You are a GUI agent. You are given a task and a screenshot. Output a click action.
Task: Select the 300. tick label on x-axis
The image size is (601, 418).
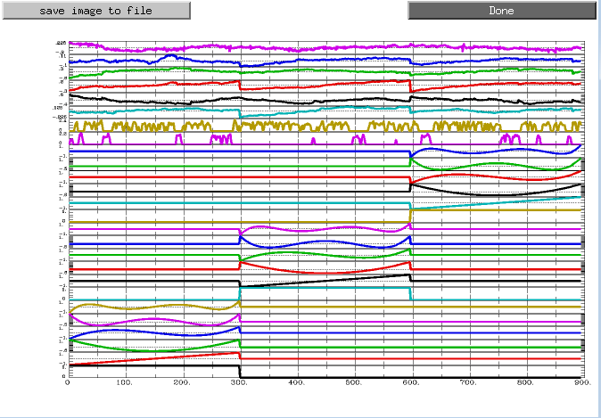(240, 382)
